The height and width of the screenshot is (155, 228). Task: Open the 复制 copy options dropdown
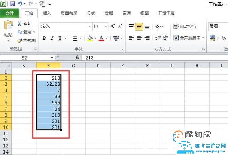tap(34, 32)
